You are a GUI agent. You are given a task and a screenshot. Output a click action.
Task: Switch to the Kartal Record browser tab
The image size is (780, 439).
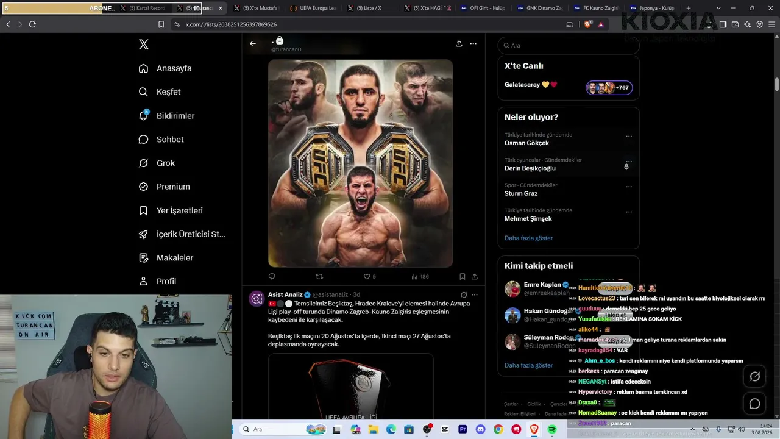point(143,8)
